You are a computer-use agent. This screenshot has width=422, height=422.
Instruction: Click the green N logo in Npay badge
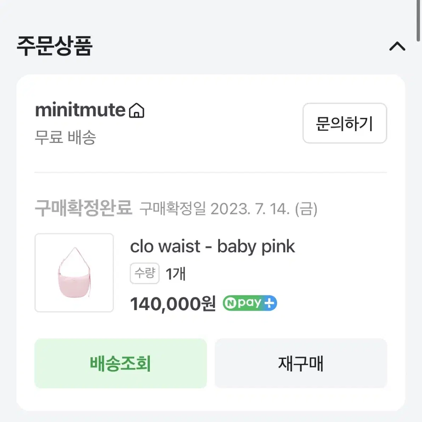[230, 303]
